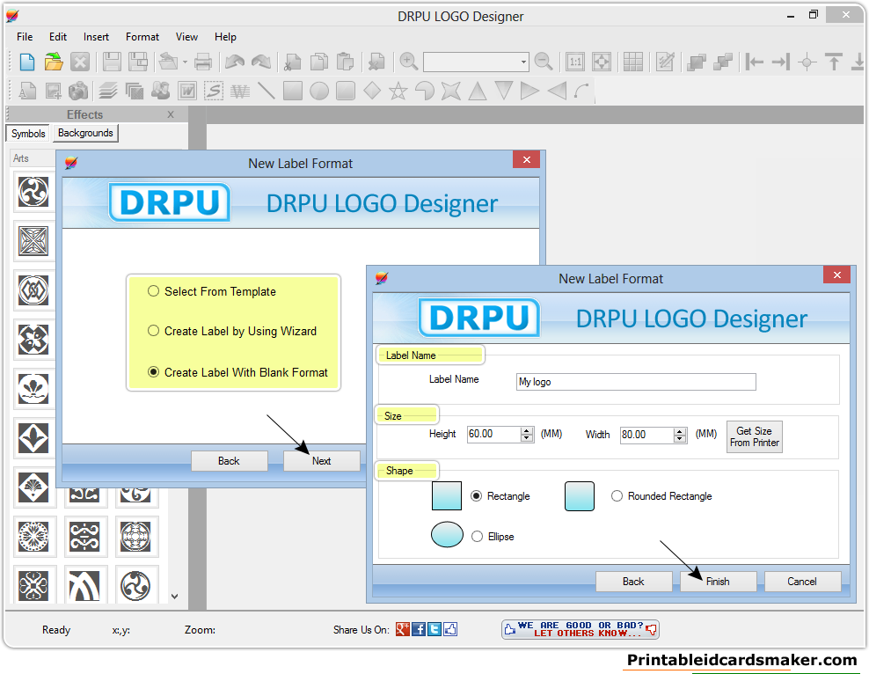Select the Rectangle shape radio button
The width and height of the screenshot is (869, 674).
tap(477, 496)
